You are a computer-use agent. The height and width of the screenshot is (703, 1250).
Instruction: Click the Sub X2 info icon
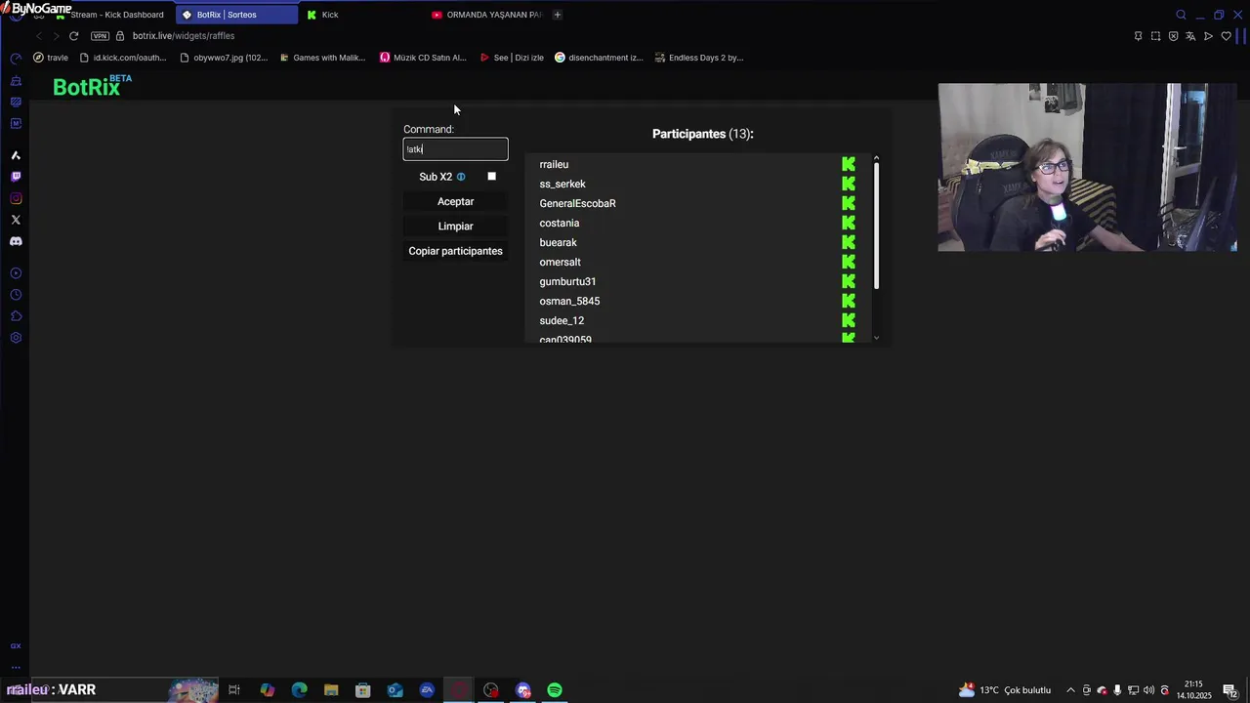point(461,177)
